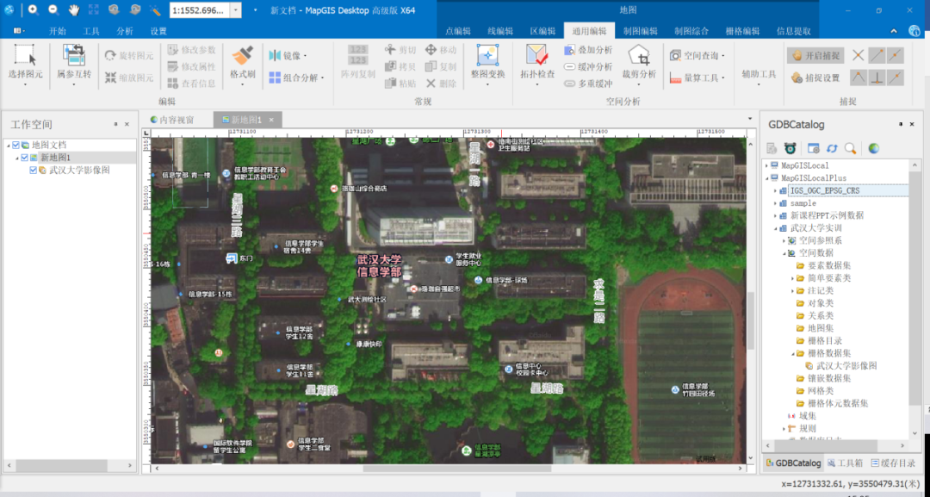Expand the MapGISLocal node

click(766, 165)
